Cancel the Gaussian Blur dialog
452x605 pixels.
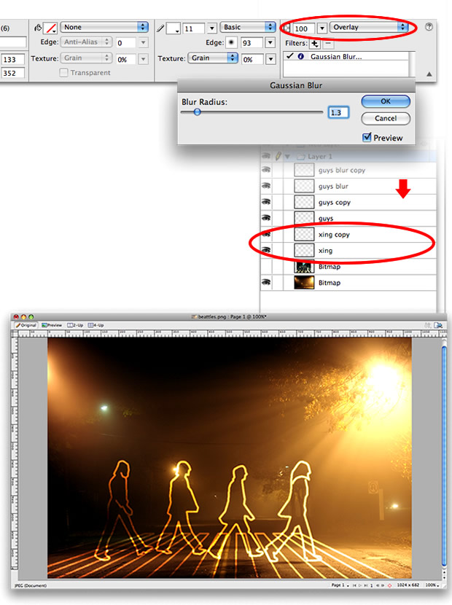(x=386, y=118)
